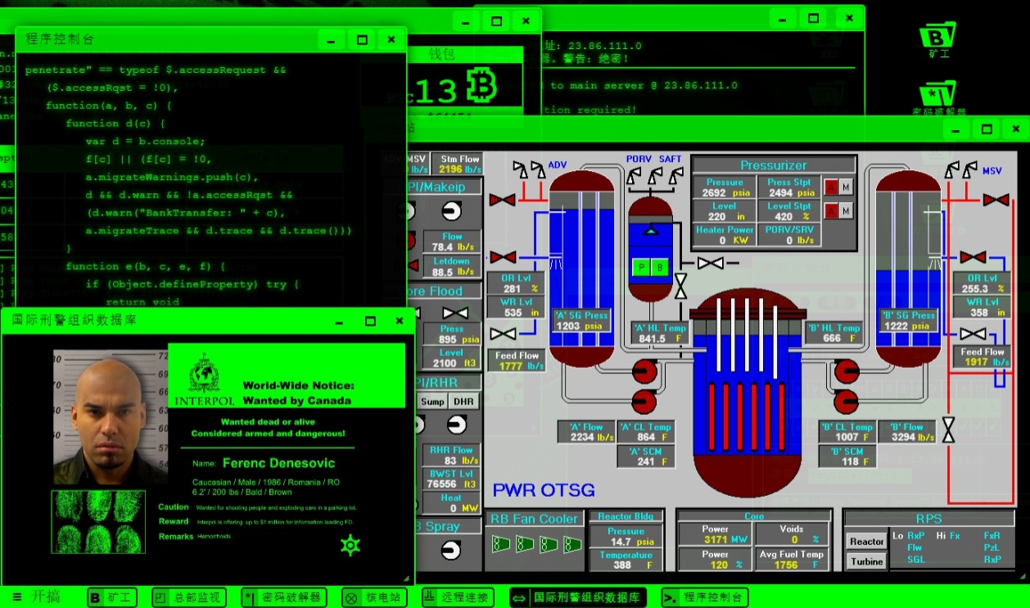This screenshot has height=608, width=1030.
Task: Click the lower loop A reactor coolant pump
Action: pos(644,401)
